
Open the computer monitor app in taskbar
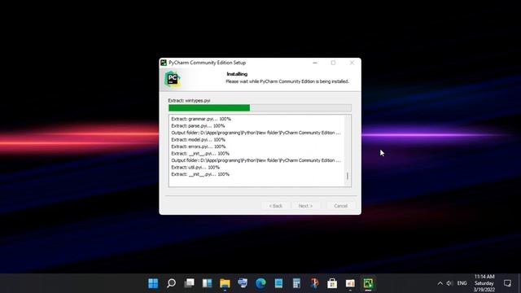point(243,283)
